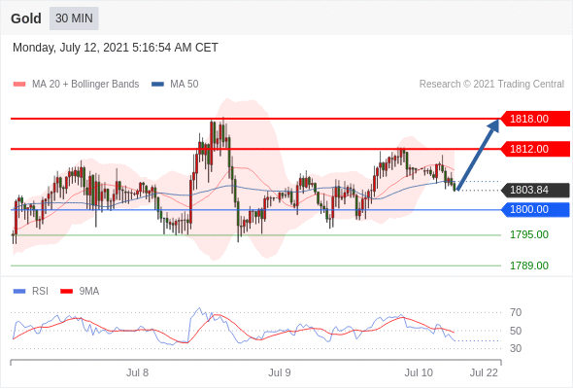The height and width of the screenshot is (389, 573).
Task: Click the RSI blue legend swatch
Action: pyautogui.click(x=19, y=292)
